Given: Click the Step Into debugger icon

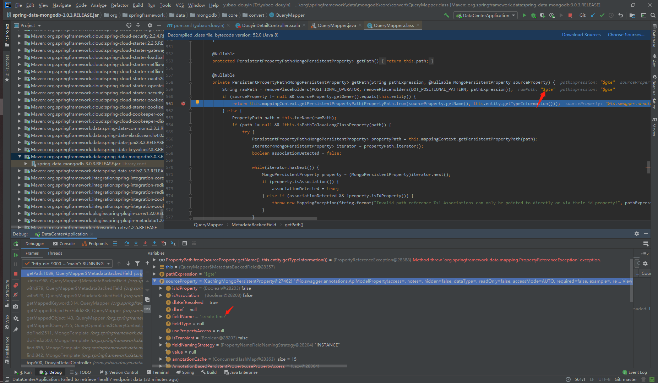Looking at the screenshot, I should [136, 243].
